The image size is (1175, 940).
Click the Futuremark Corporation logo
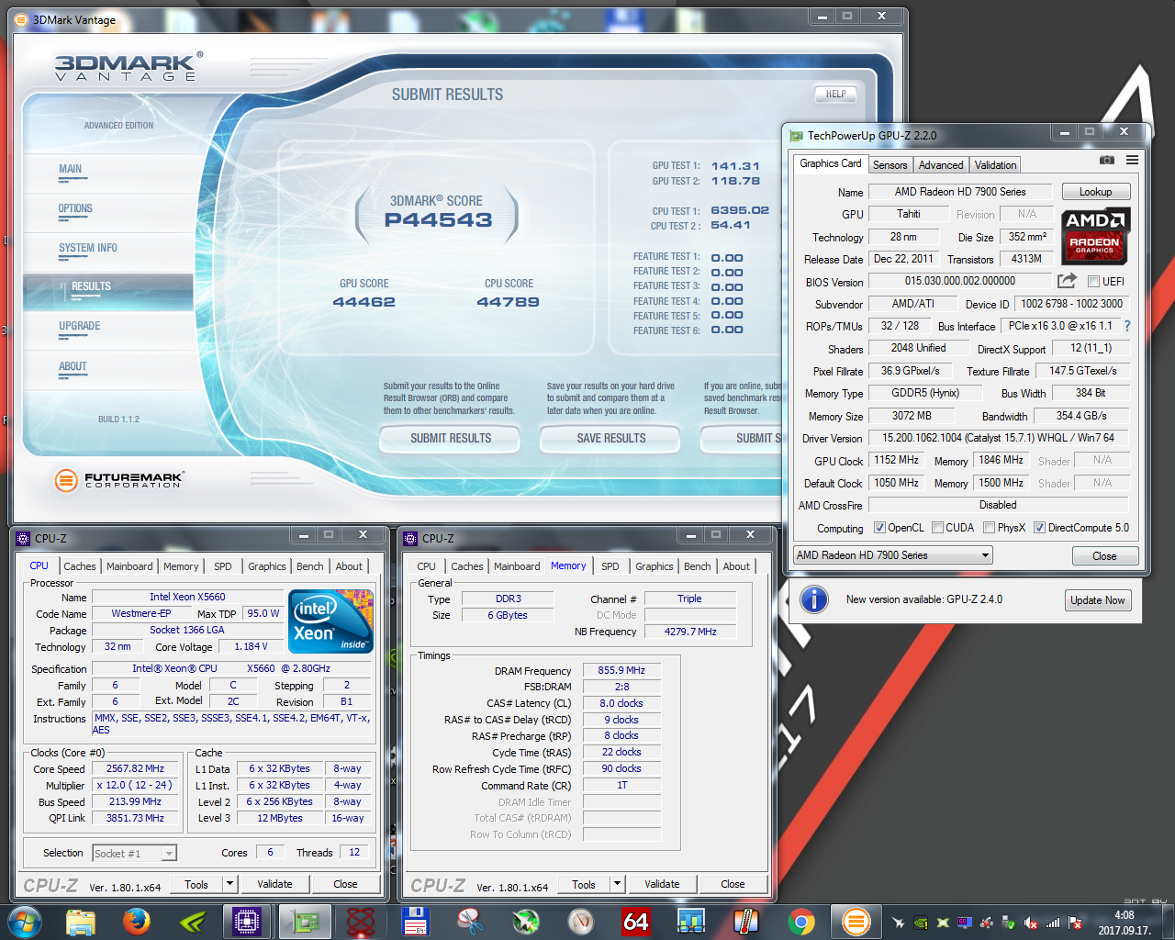(118, 479)
